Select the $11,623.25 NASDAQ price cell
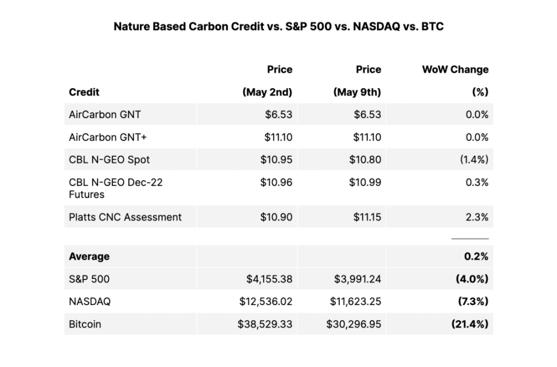 click(354, 302)
